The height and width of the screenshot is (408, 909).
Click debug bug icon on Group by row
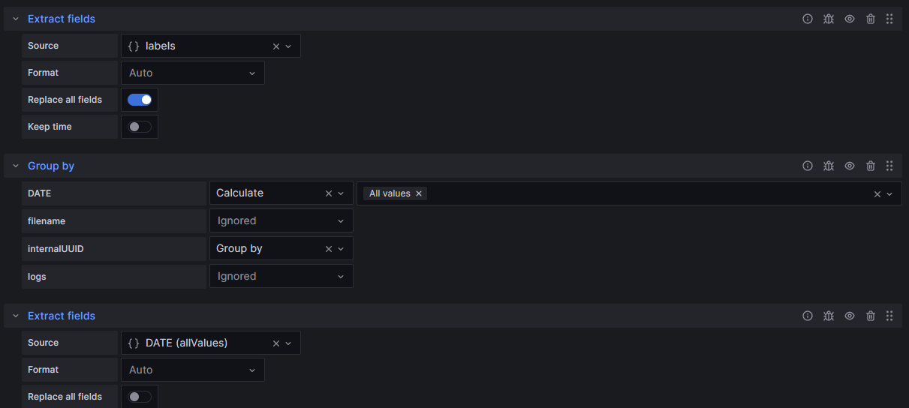point(829,166)
